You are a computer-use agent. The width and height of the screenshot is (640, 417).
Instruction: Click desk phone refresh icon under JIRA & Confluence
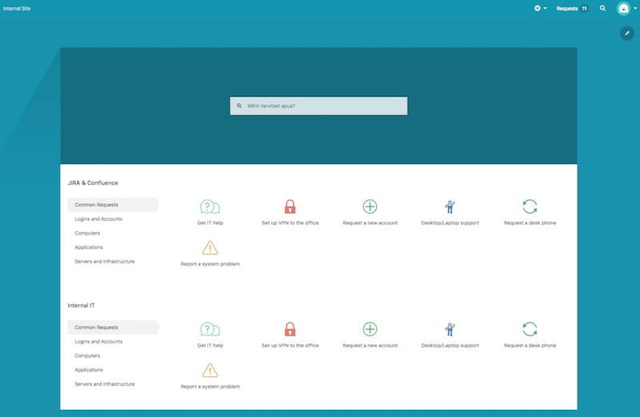pos(530,206)
